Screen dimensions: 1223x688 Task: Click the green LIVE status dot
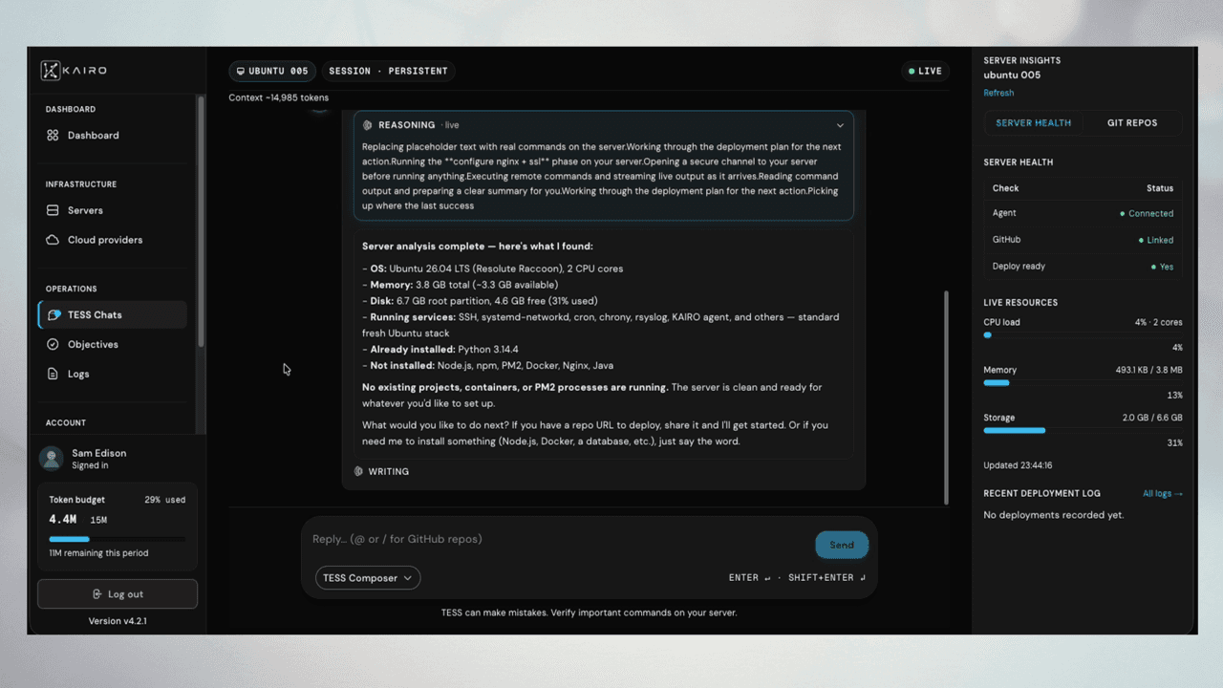912,72
